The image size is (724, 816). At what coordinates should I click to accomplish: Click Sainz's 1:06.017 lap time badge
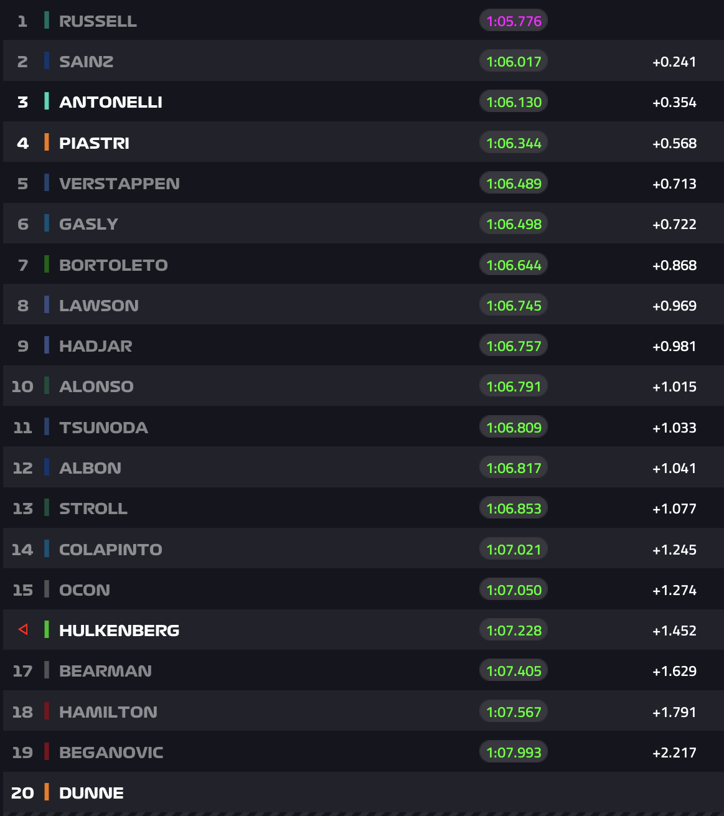point(514,62)
